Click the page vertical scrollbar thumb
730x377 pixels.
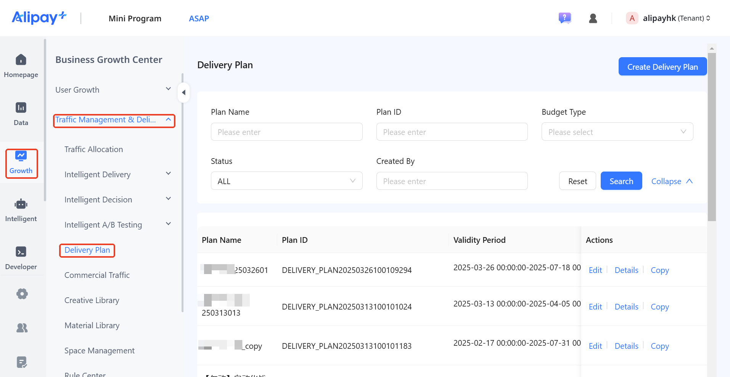[x=712, y=137]
